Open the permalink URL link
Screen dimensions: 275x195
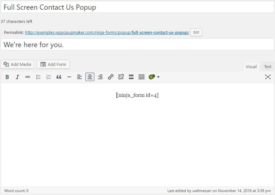(103, 32)
